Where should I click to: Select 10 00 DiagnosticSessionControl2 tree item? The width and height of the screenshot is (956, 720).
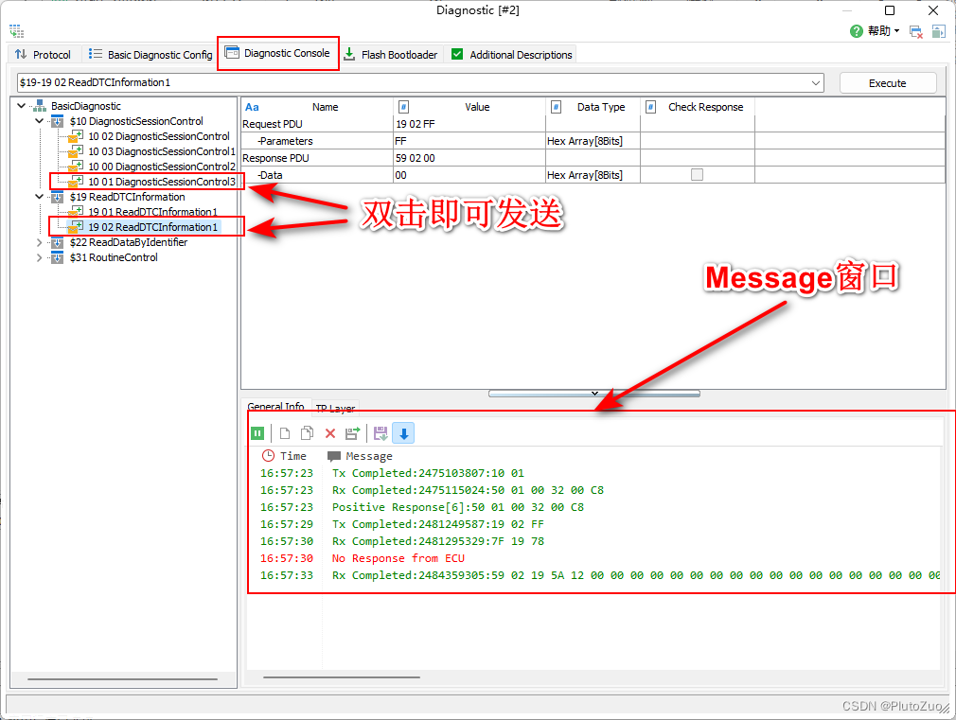[162, 167]
